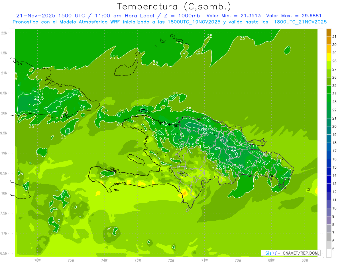Click the 69W longitude axis label
The width and height of the screenshot is (342, 264).
271,260
